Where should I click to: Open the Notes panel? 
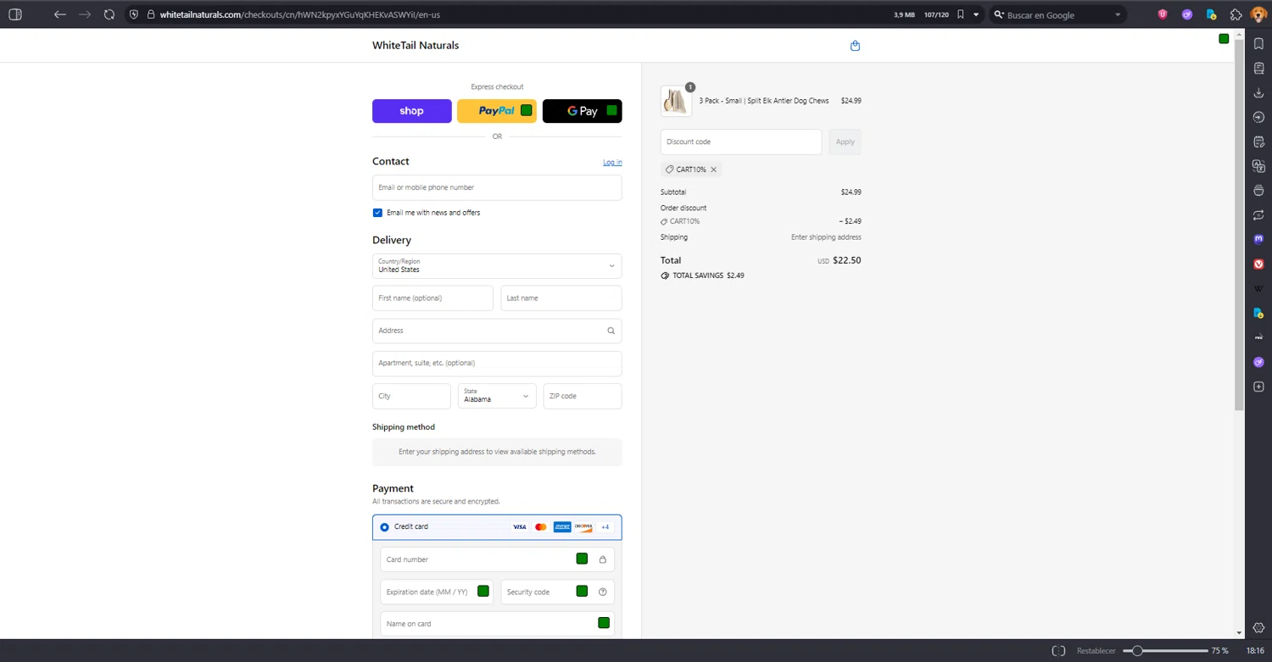click(1258, 142)
